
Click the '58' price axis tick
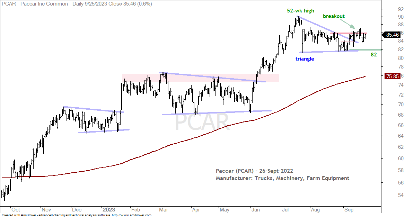click(x=401, y=170)
